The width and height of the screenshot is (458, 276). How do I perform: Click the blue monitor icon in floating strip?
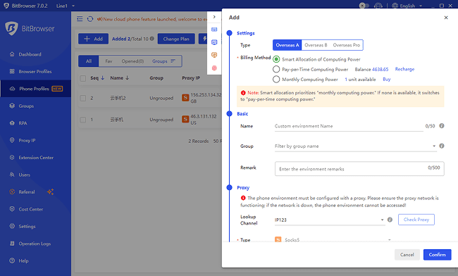coord(214,42)
